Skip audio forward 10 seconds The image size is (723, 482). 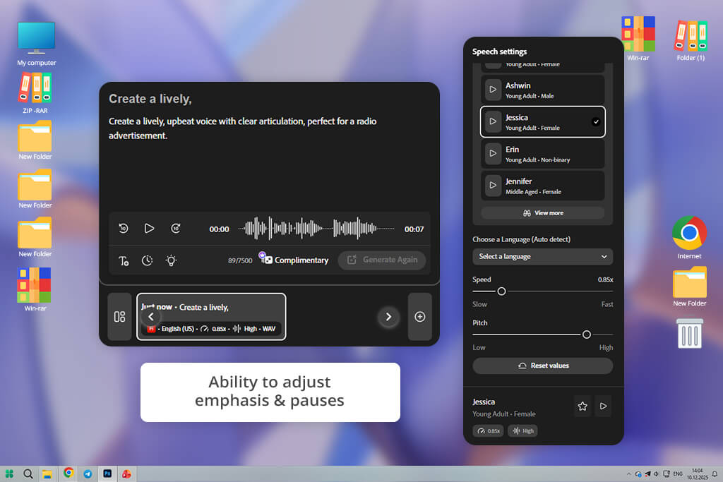click(176, 228)
